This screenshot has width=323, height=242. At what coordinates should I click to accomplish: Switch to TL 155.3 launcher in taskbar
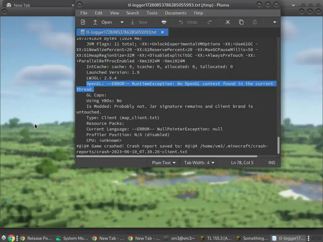click(216, 238)
